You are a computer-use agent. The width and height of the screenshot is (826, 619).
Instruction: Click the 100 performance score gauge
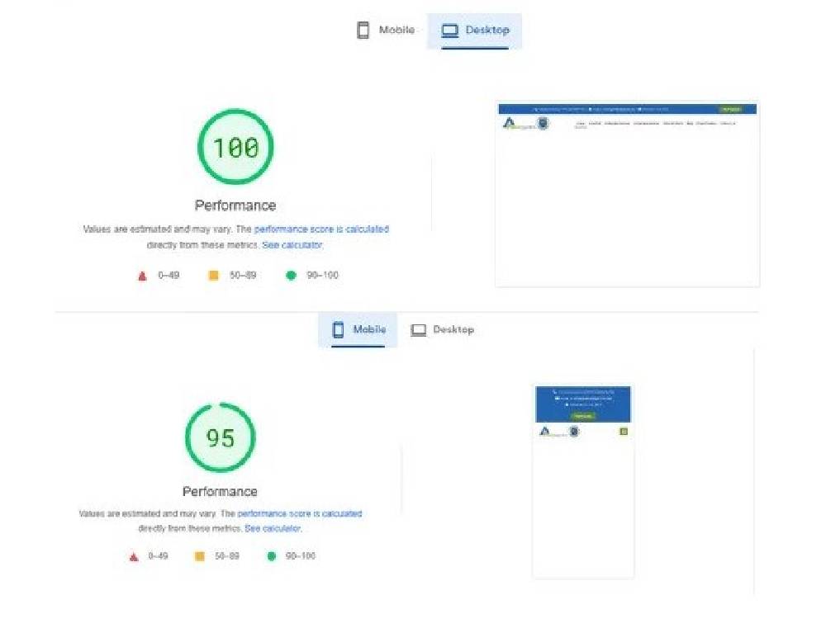pyautogui.click(x=235, y=147)
